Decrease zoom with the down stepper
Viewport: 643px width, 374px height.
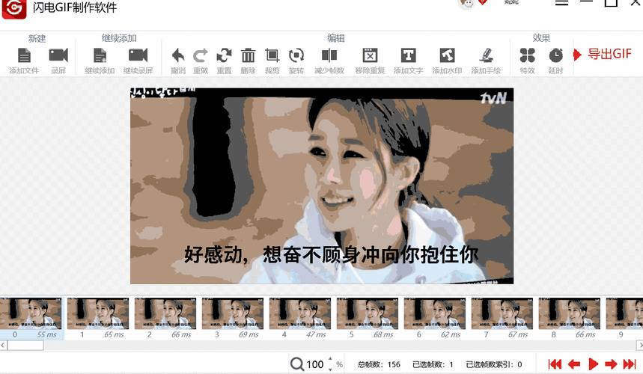(x=330, y=370)
